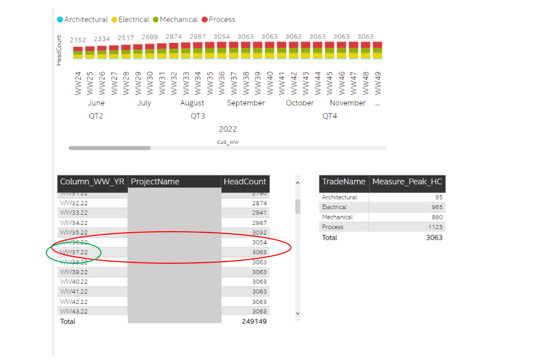Sort by Measure_Peak_HC column header
Screen dimensions: 534x362
[x=407, y=182]
